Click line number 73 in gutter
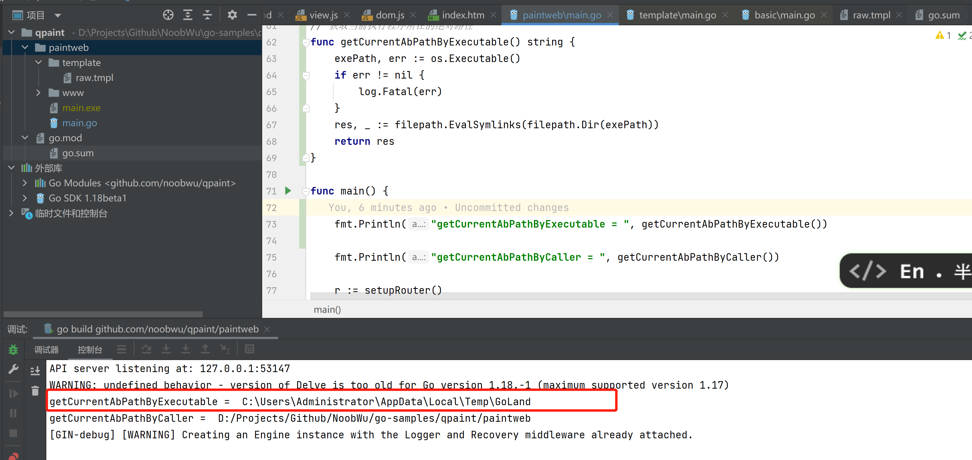The width and height of the screenshot is (972, 460). [x=271, y=224]
